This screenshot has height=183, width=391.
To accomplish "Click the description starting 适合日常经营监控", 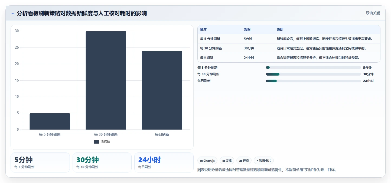I will tap(321, 48).
